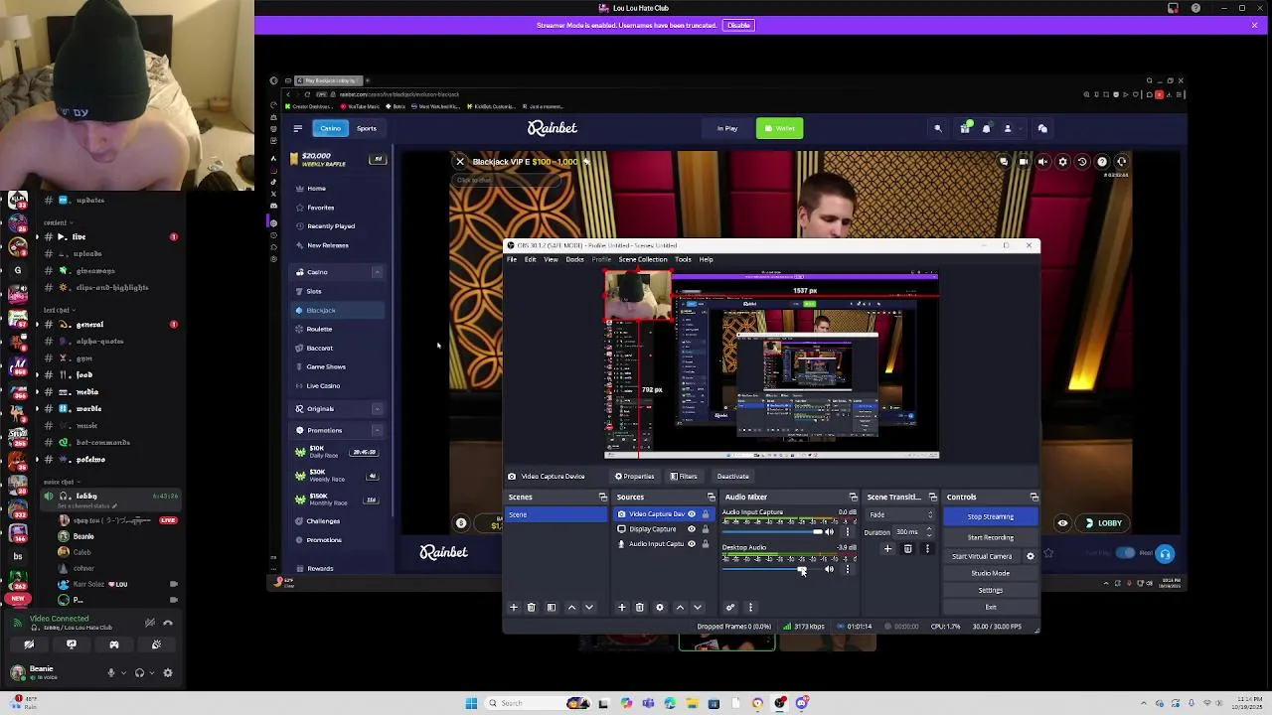Move scene up arrow in Scenes dock

571,607
